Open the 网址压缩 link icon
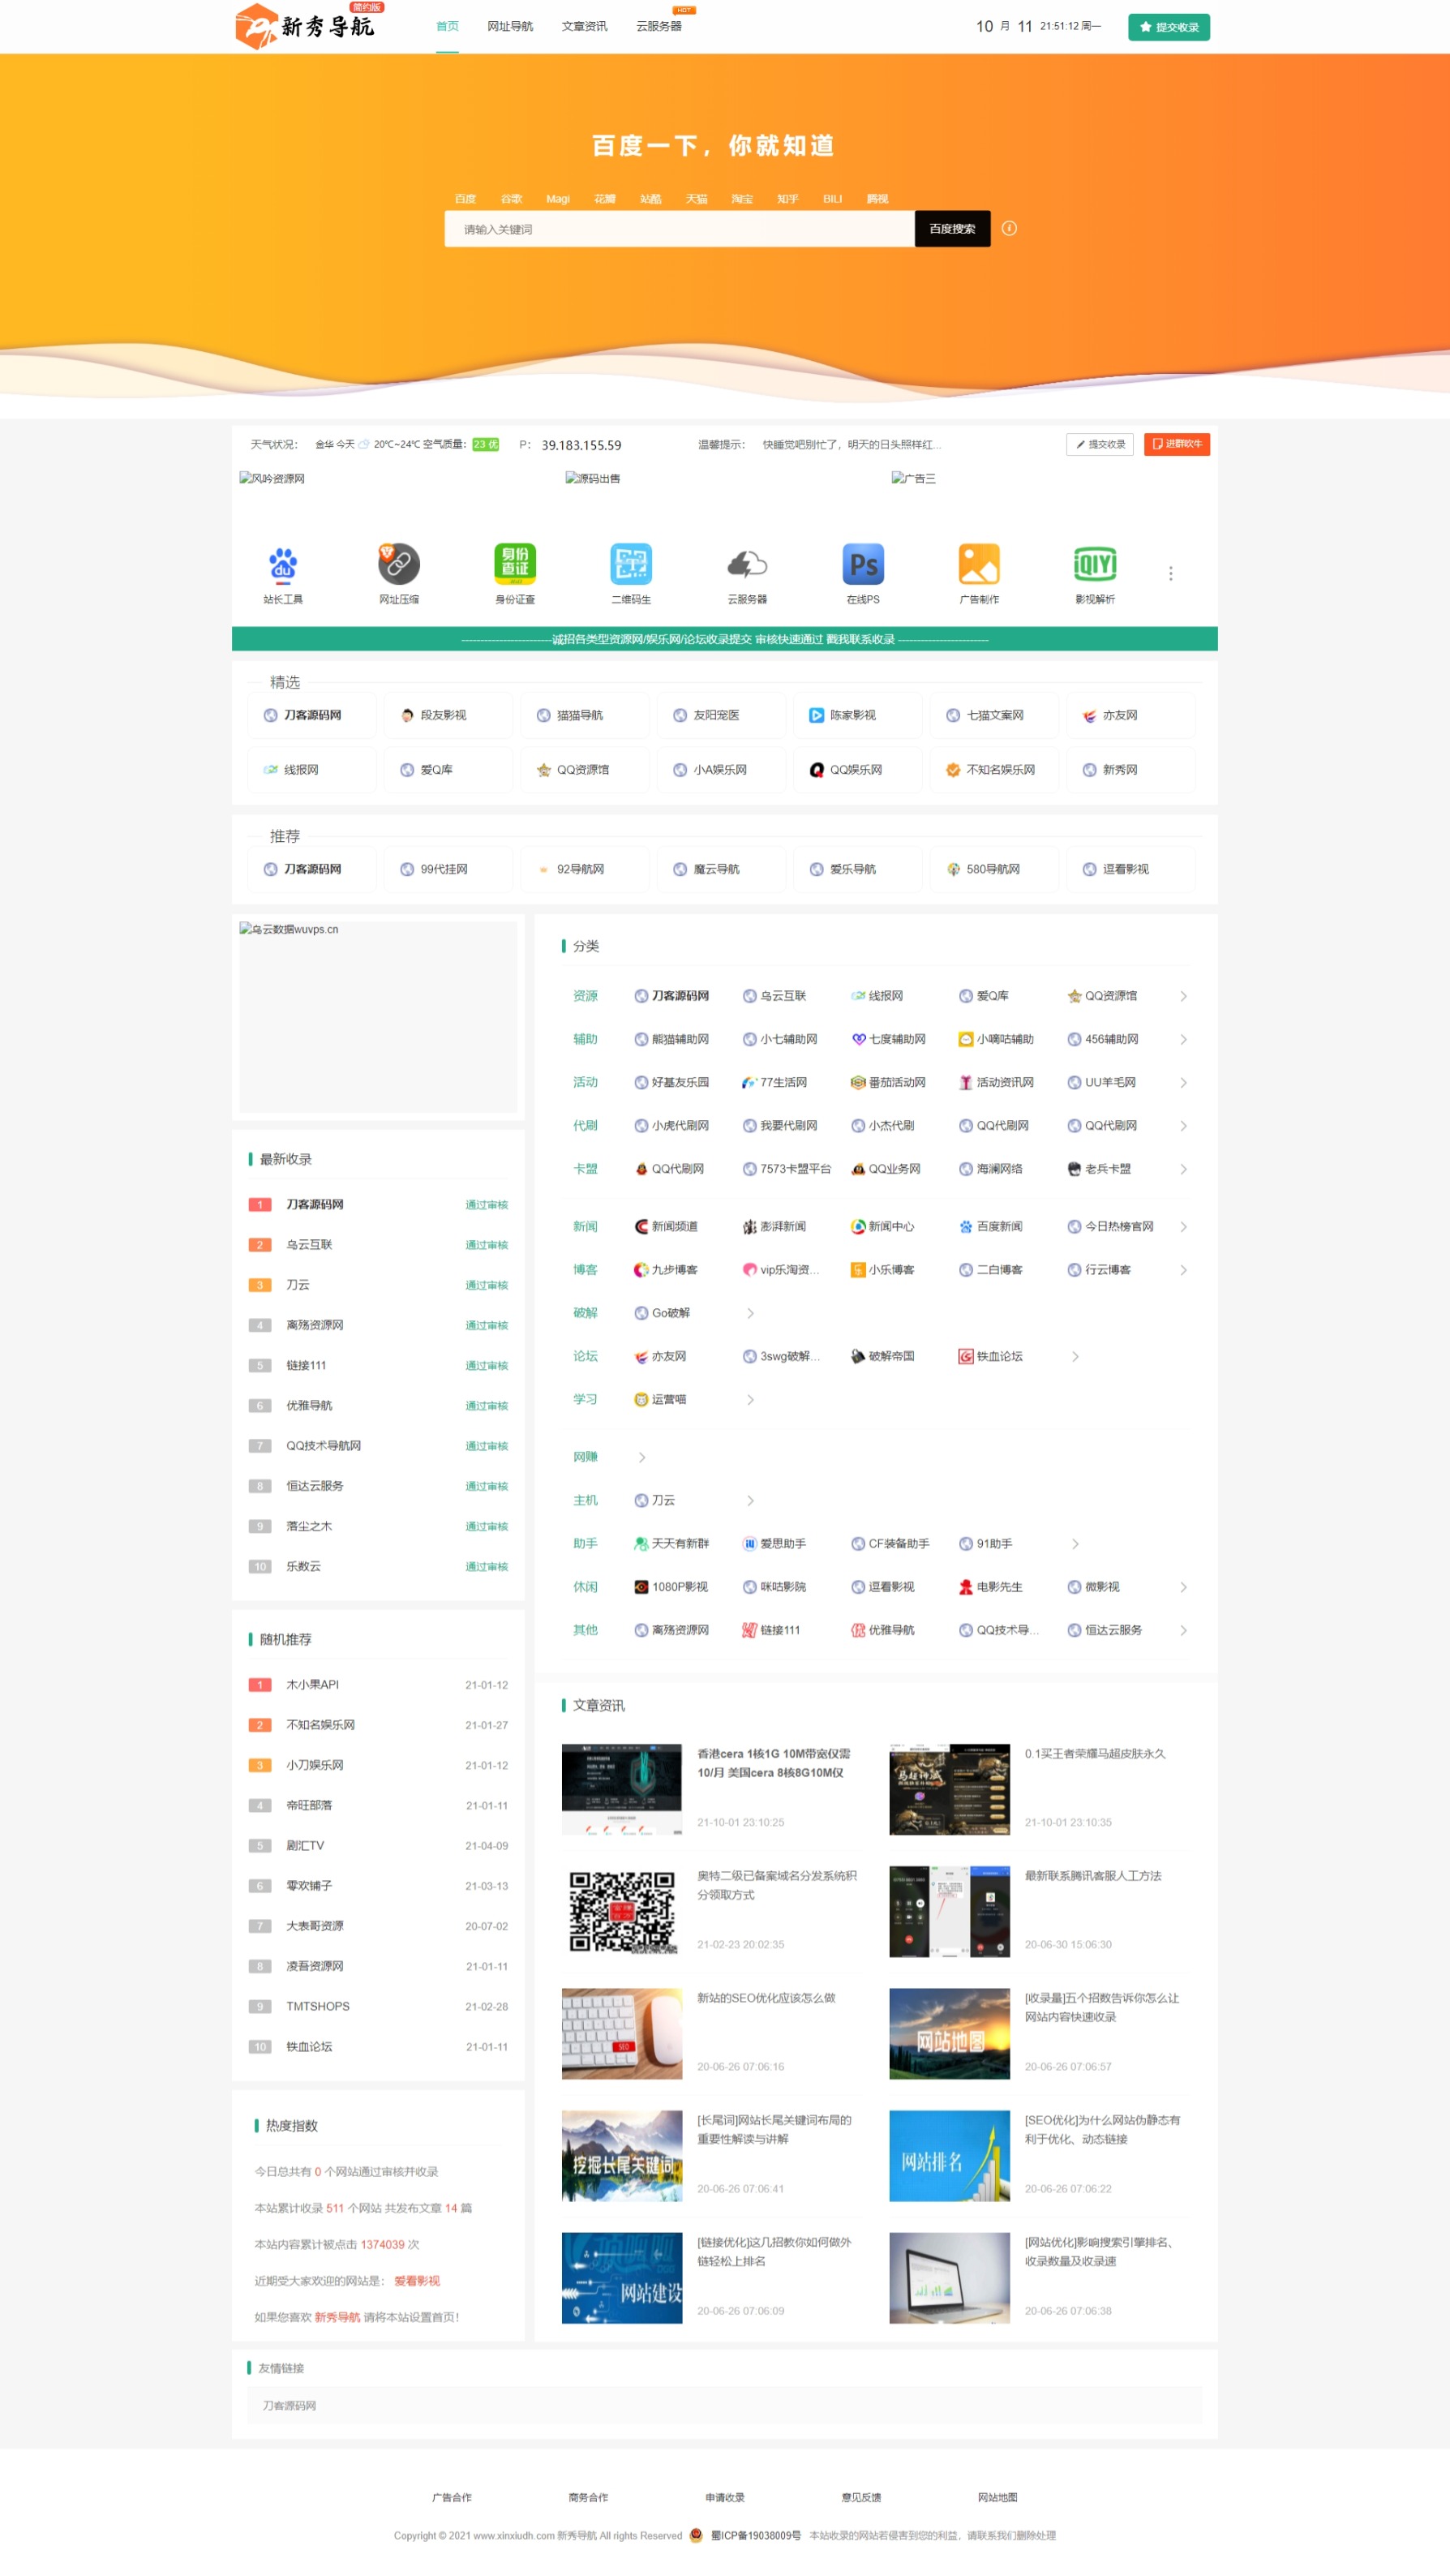Image resolution: width=1450 pixels, height=2576 pixels. click(399, 564)
